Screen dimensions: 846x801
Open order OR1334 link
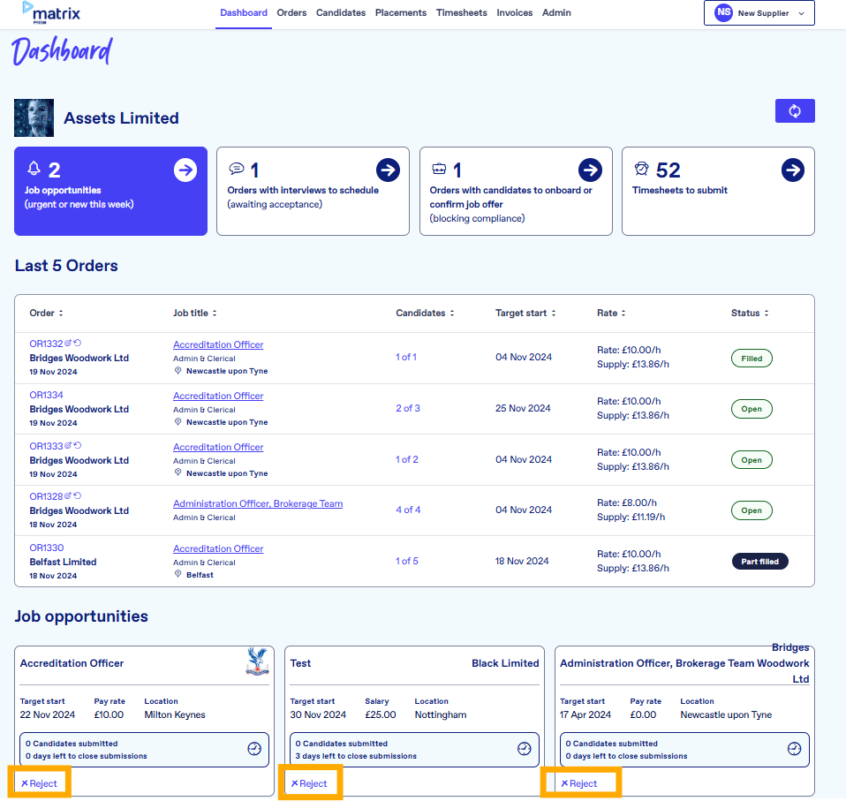(47, 395)
